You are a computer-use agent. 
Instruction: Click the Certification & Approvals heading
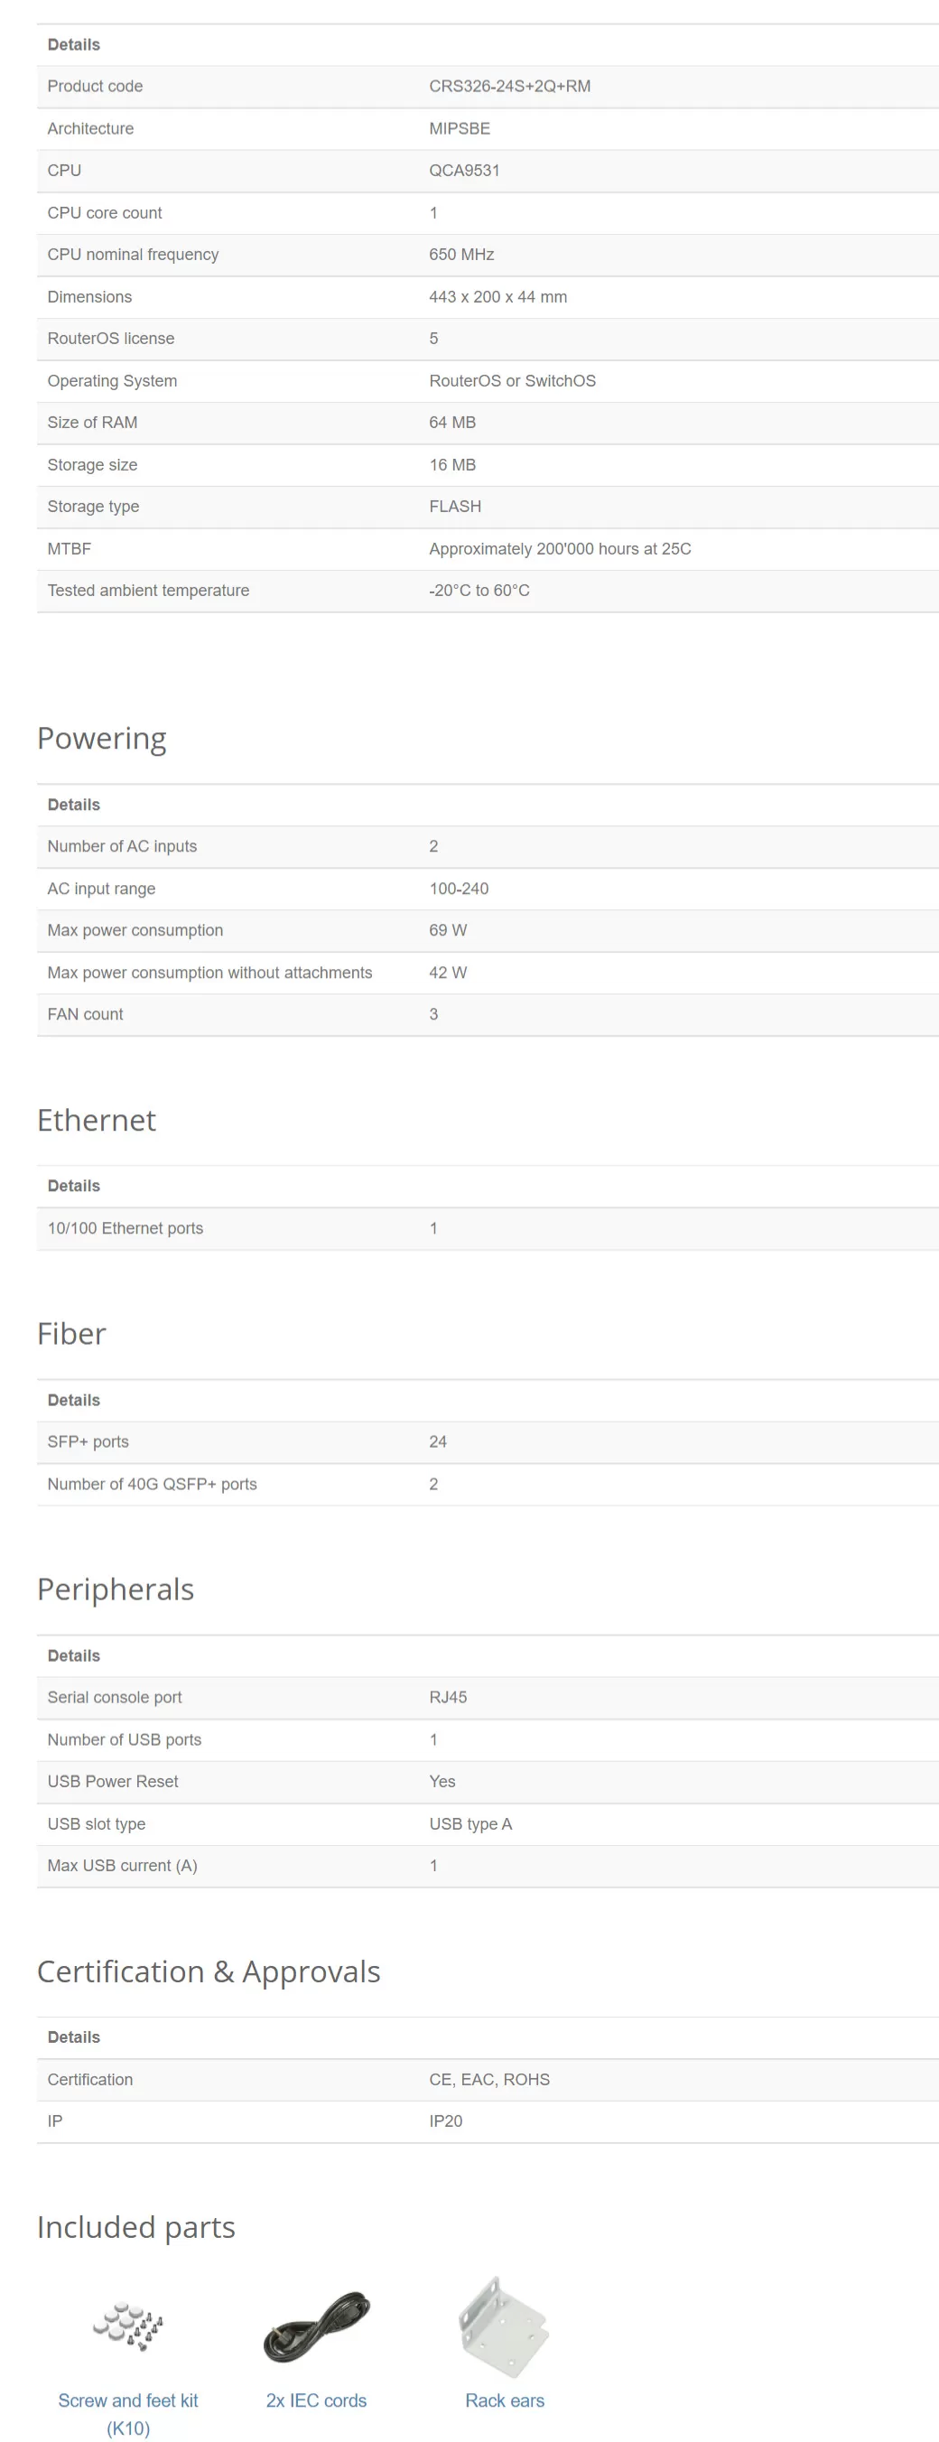click(209, 1971)
